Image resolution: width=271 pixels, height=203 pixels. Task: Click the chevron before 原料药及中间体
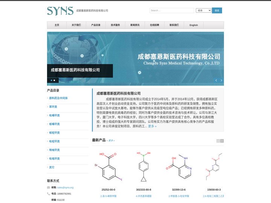click(47, 98)
